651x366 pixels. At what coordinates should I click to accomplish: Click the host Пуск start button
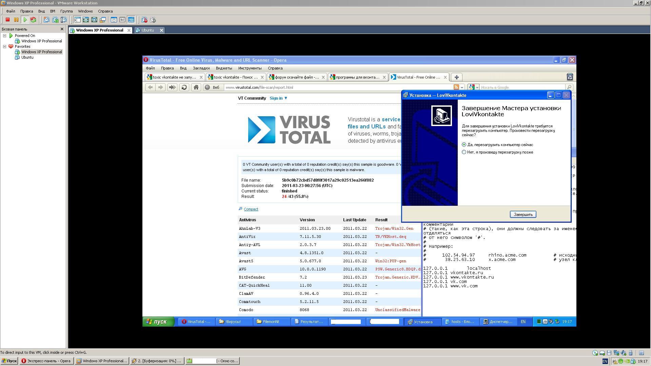(9, 361)
